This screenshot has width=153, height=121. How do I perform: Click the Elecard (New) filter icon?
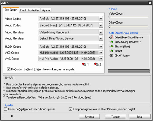pyautogui.click(x=111, y=46)
